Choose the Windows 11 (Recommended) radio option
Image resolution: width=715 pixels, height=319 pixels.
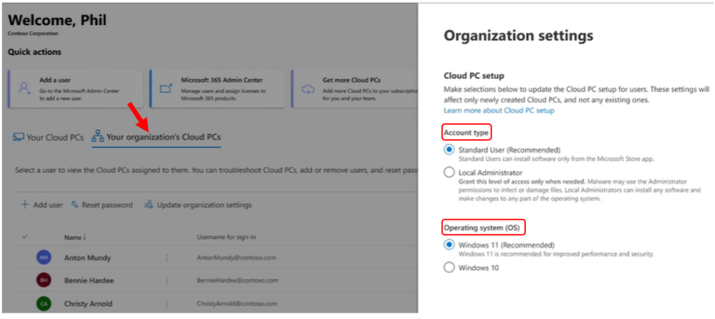tap(449, 245)
